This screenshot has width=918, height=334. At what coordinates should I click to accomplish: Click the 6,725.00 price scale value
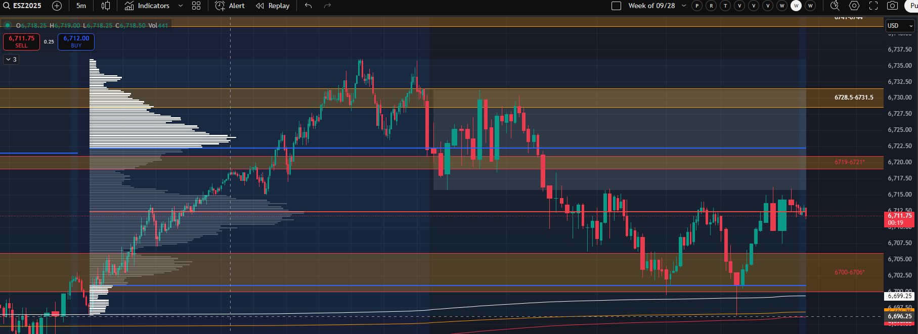pyautogui.click(x=900, y=130)
